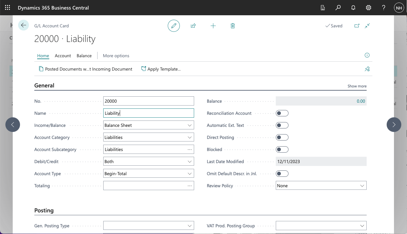Click the share icon in header
Screen dimensions: 407x234
193,26
